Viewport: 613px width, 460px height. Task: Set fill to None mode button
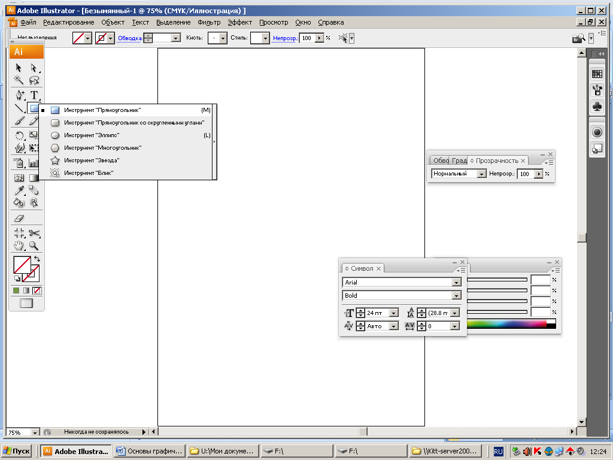37,290
